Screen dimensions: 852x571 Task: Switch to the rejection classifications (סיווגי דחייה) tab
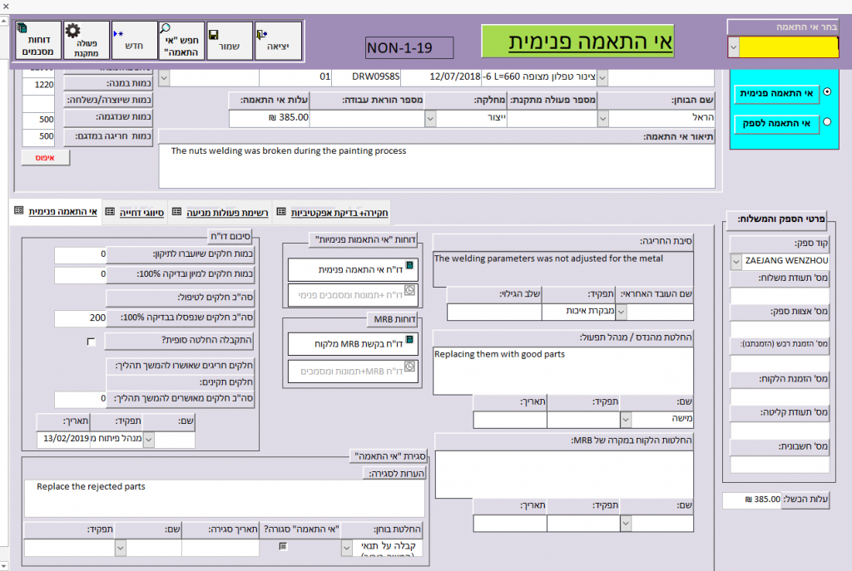click(x=136, y=212)
